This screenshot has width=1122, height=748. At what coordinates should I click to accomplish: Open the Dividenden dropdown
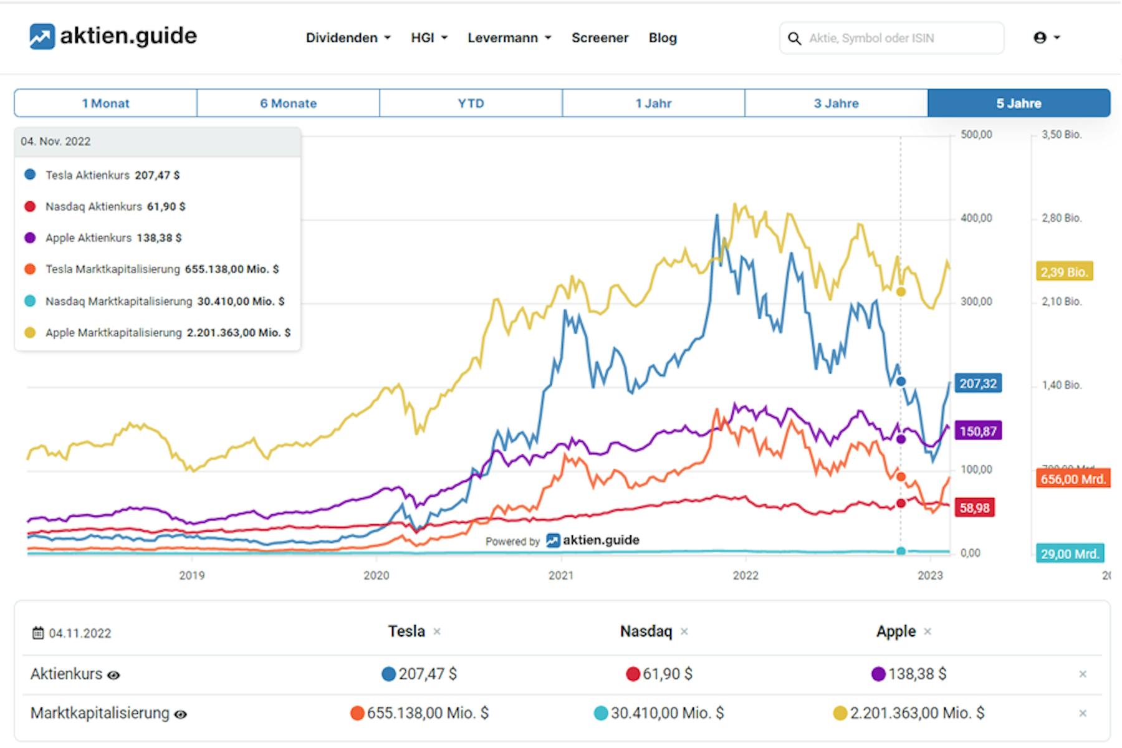(x=348, y=37)
